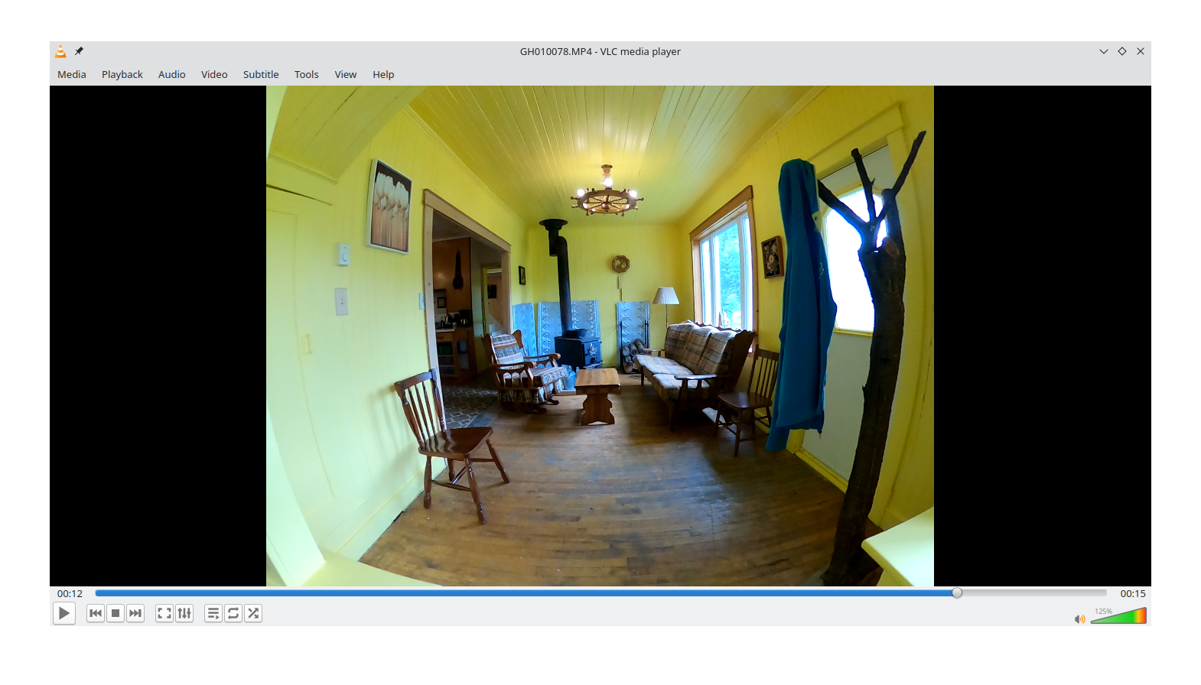Screen dimensions: 1201x685
Task: Click the seek bar progress track
Action: point(600,593)
